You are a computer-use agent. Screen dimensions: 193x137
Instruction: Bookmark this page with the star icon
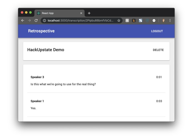tap(119, 21)
